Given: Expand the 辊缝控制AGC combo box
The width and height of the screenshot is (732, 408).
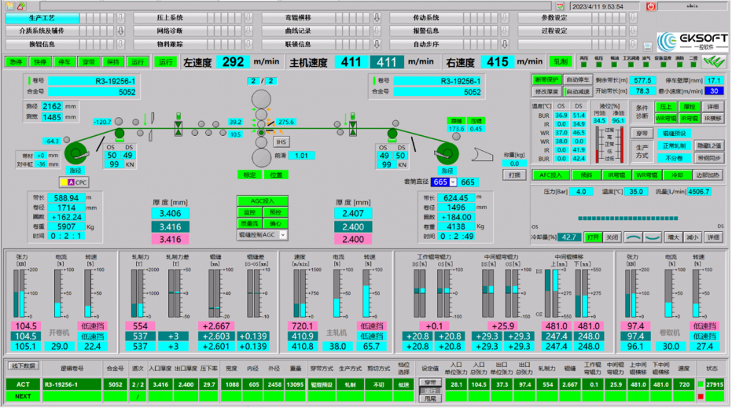Looking at the screenshot, I should tap(283, 235).
